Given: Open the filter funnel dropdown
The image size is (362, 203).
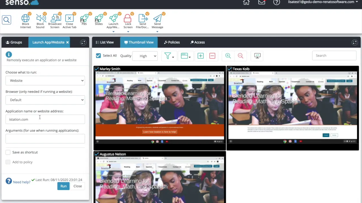Looking at the screenshot, I should click(x=169, y=56).
